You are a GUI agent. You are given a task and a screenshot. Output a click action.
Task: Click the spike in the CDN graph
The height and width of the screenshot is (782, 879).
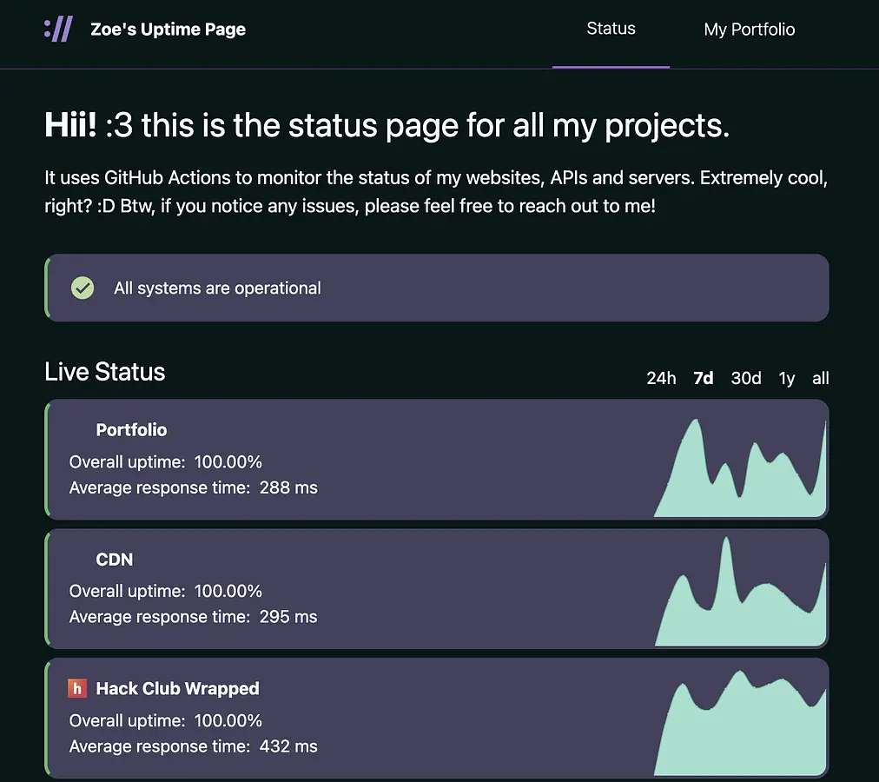(724, 556)
